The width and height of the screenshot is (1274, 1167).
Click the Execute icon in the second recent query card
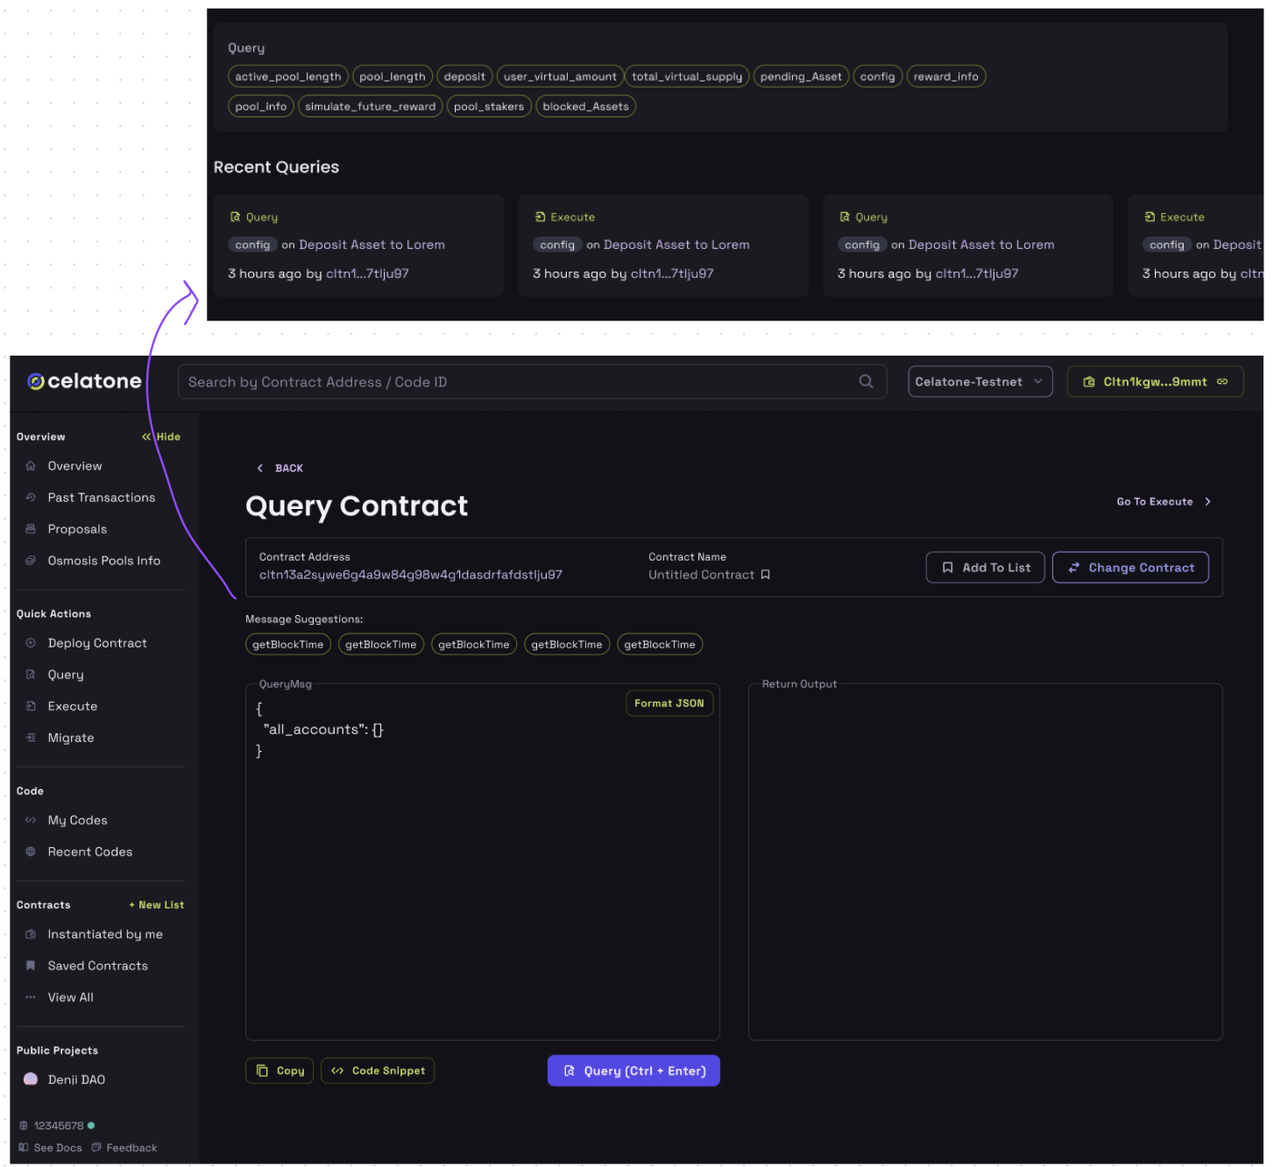(540, 216)
